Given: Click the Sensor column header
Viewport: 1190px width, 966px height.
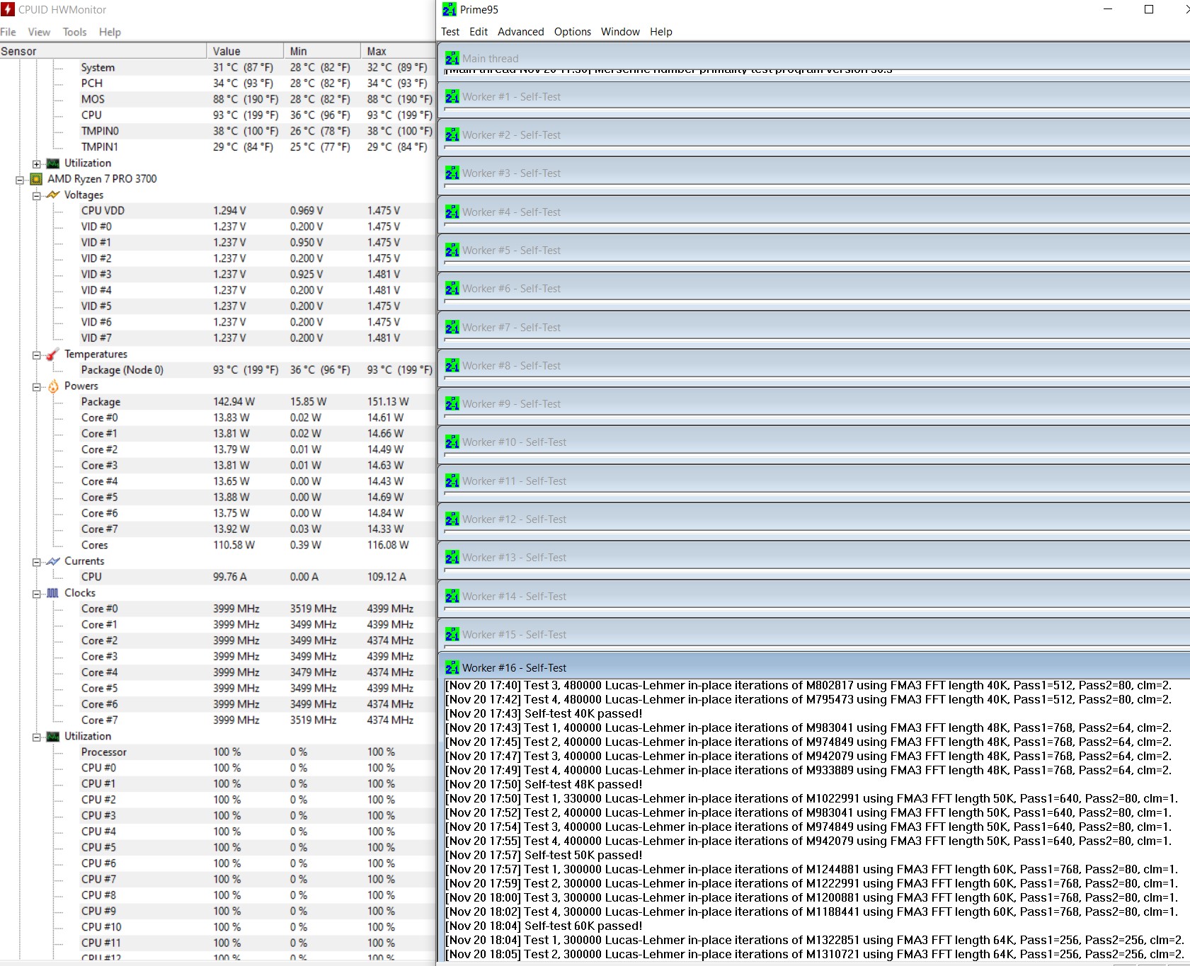Looking at the screenshot, I should point(103,51).
